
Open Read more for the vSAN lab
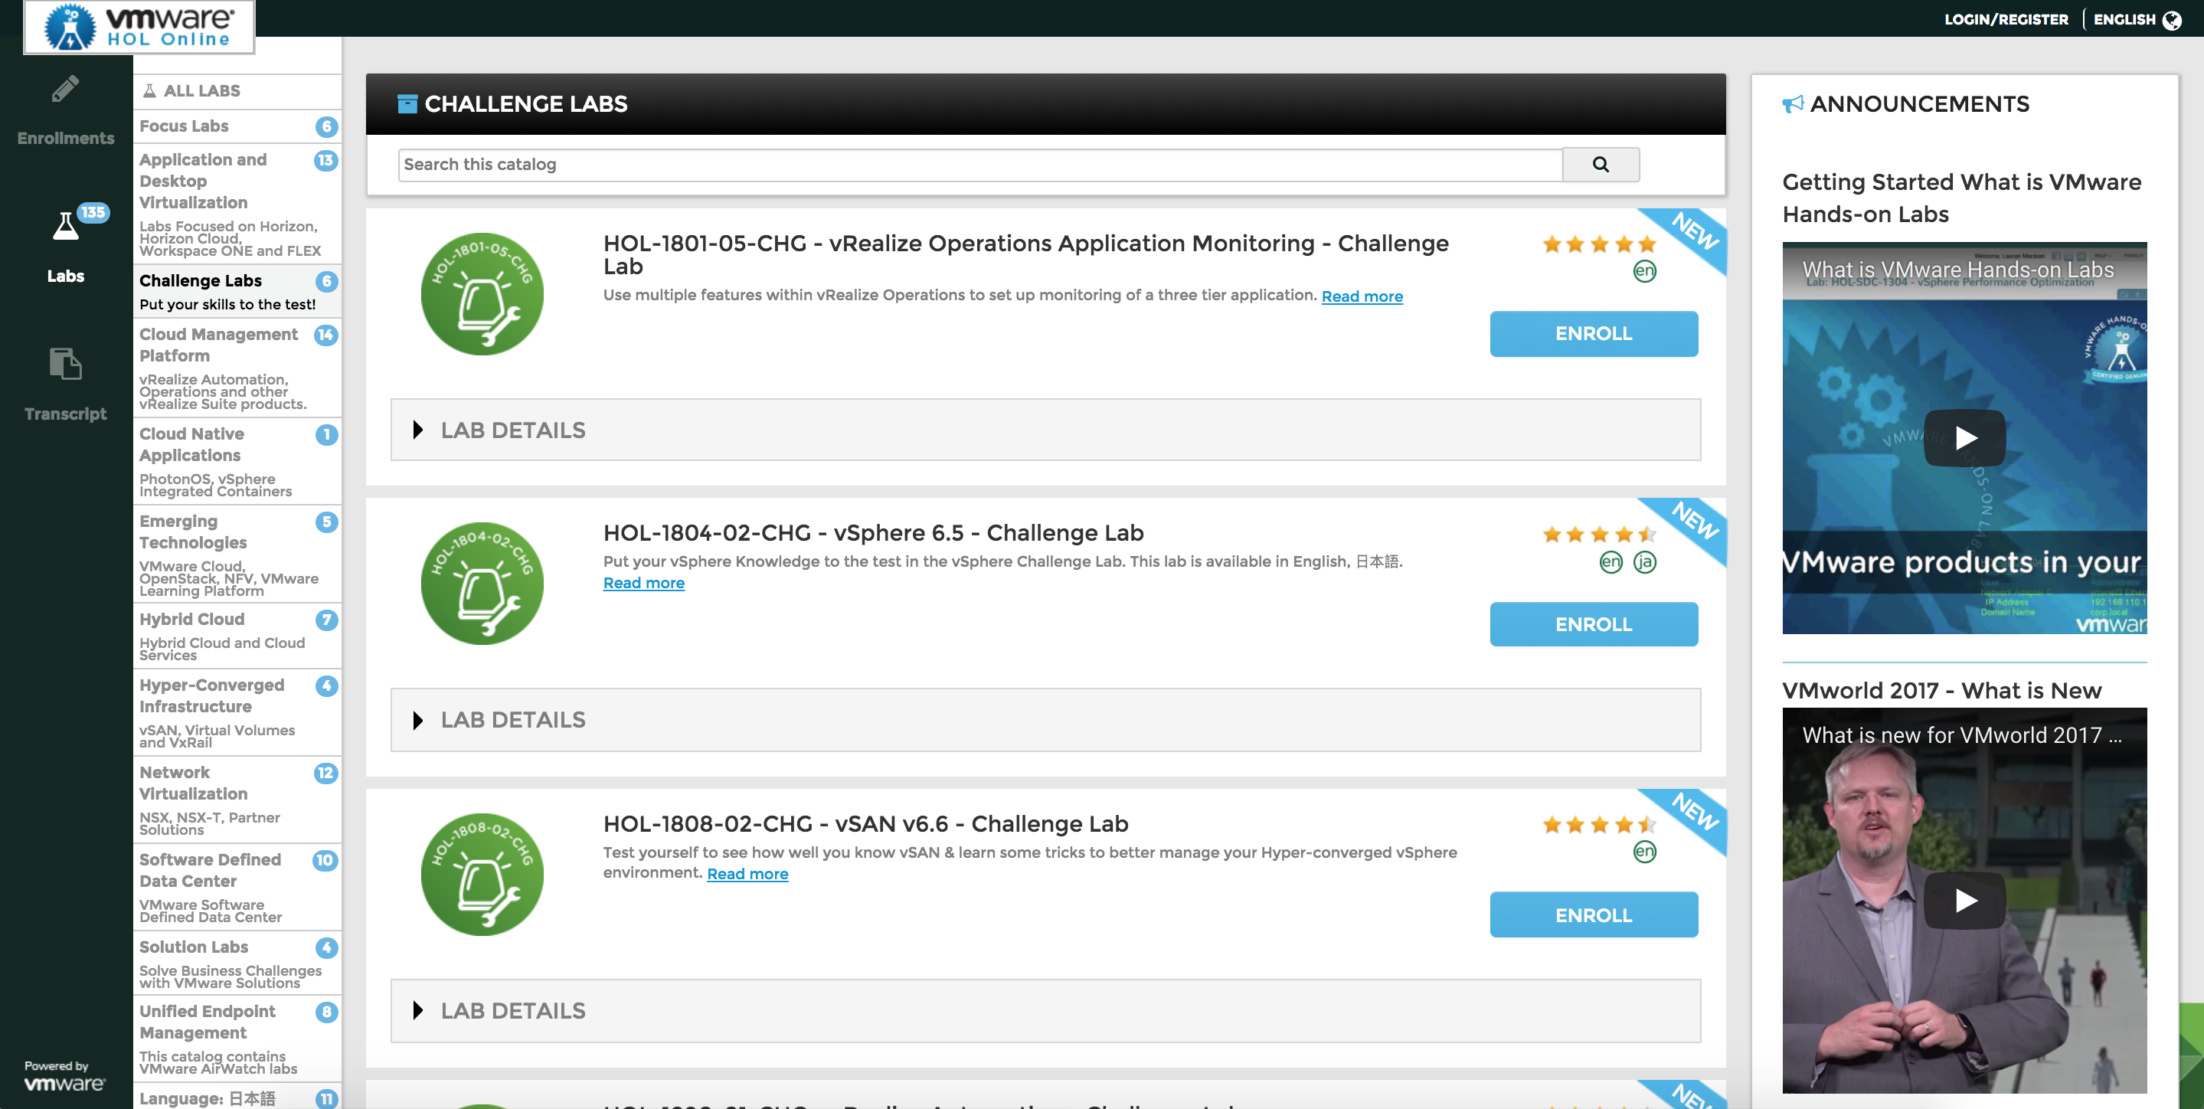747,874
